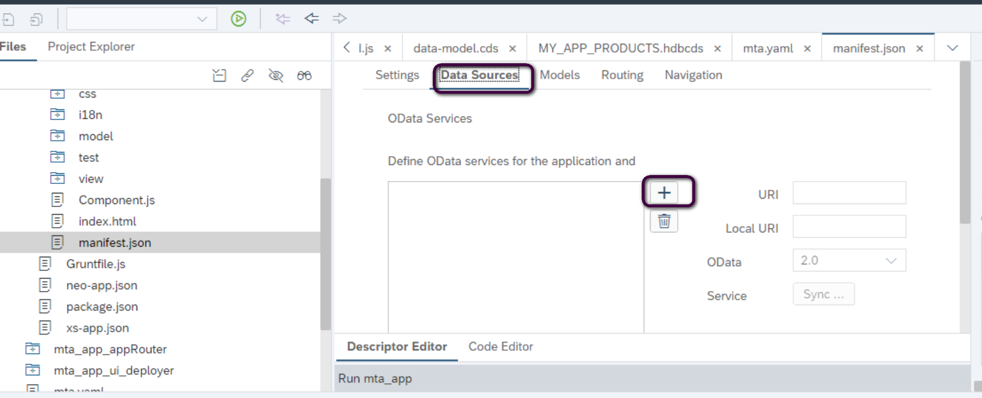Open the Navigation descriptor tab
This screenshot has width=982, height=398.
coord(693,75)
